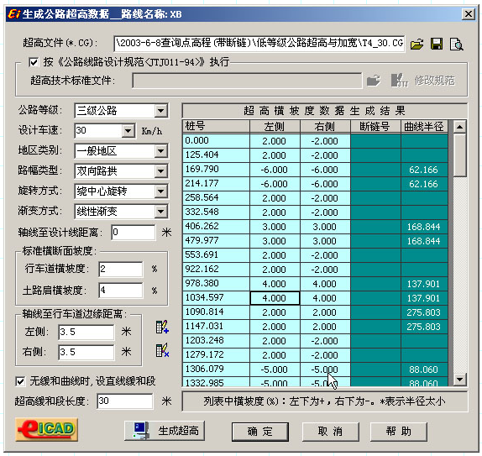Click the 确定 button
Viewport: 482px width, 456px height.
point(260,432)
